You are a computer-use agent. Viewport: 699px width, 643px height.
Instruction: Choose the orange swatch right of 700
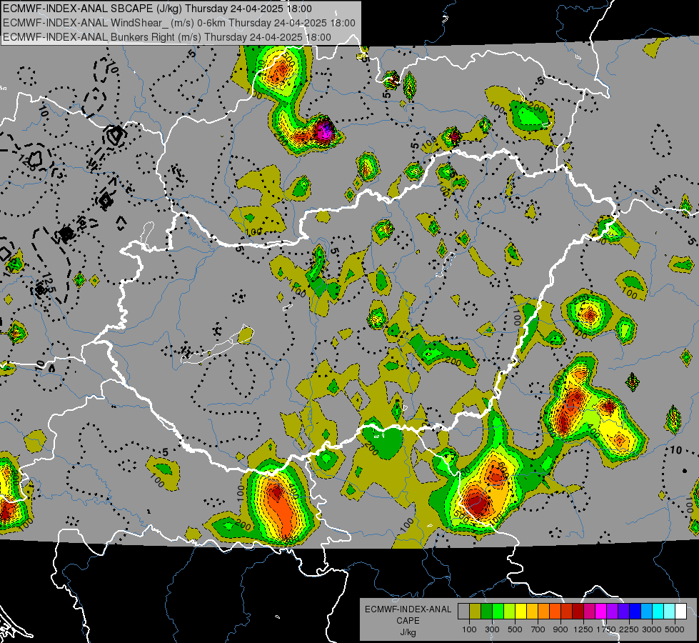point(544,611)
